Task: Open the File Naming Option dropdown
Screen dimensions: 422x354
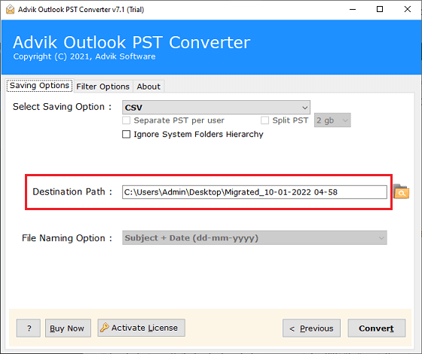Action: 255,238
